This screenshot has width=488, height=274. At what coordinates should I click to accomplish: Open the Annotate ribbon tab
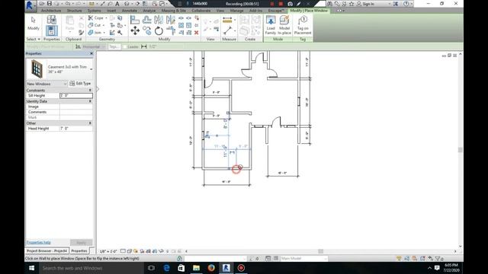(x=130, y=11)
